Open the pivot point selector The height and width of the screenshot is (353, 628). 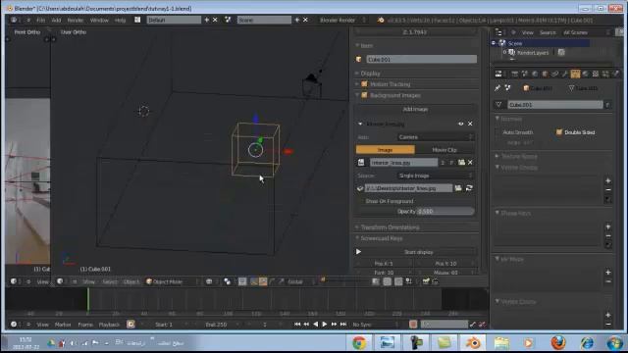click(228, 281)
